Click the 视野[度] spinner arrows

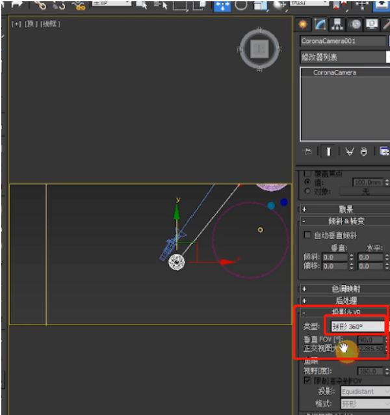(x=387, y=371)
